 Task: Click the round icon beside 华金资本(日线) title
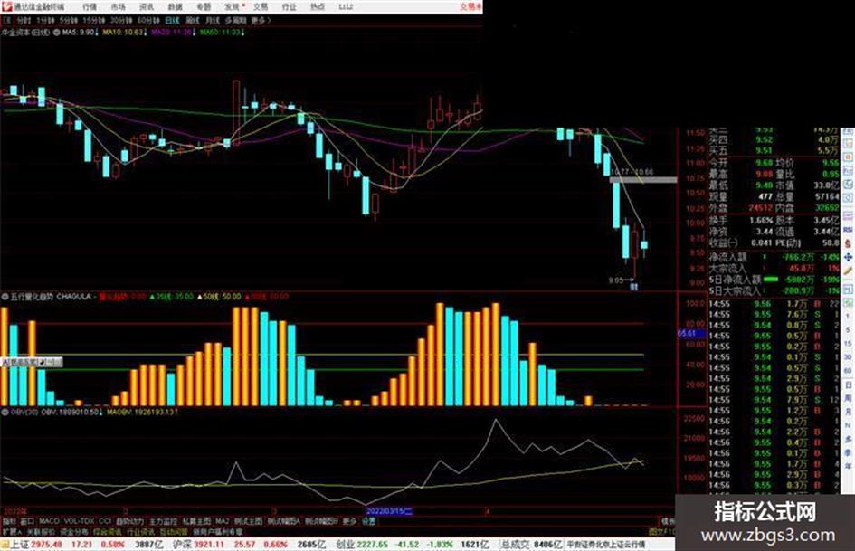[56, 33]
